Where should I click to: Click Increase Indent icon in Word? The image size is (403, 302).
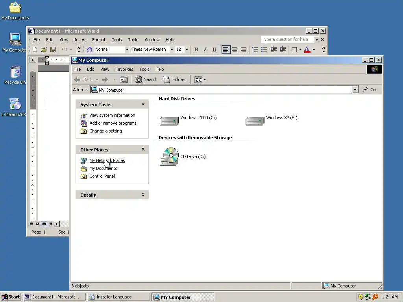pos(283,49)
